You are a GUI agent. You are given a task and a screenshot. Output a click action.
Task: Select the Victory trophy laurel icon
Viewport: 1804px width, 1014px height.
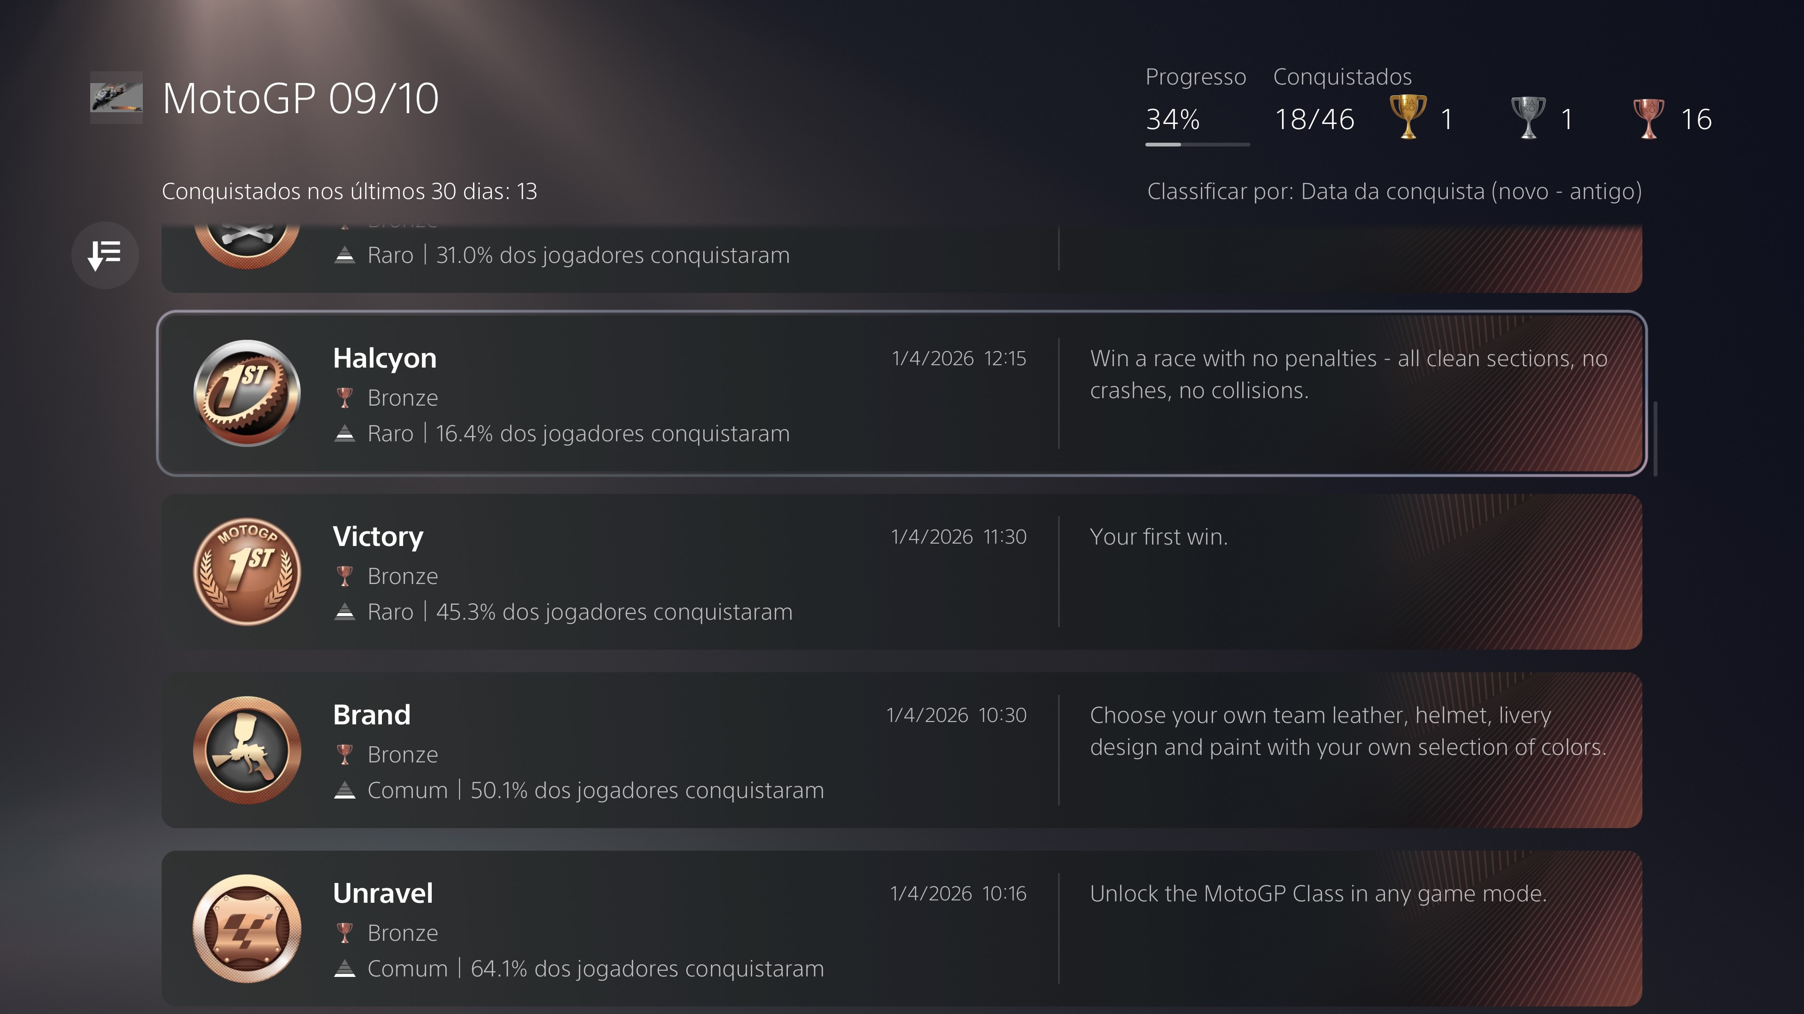pyautogui.click(x=247, y=572)
